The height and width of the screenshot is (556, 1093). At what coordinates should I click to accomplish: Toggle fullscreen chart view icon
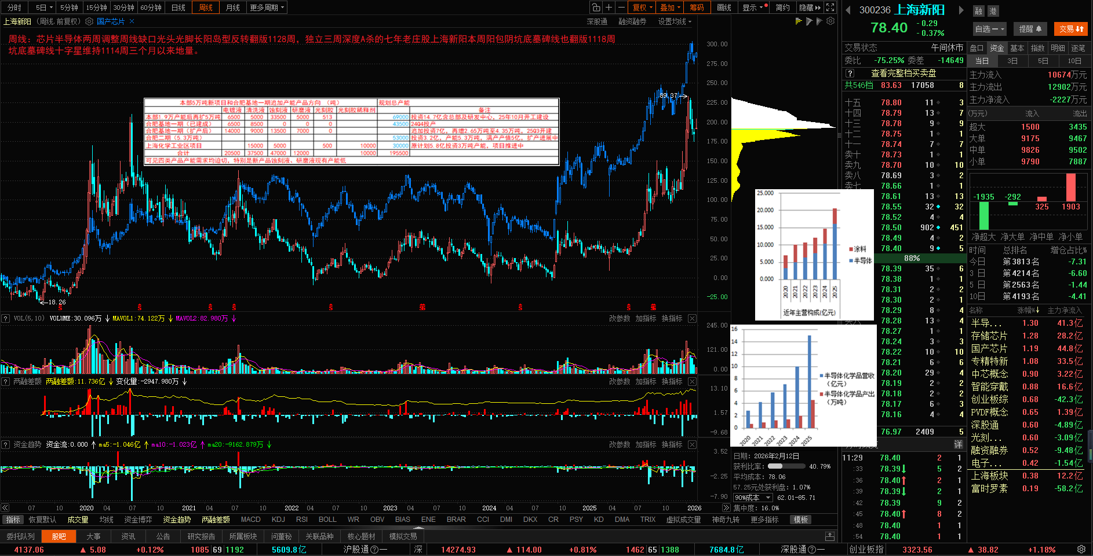(x=830, y=8)
